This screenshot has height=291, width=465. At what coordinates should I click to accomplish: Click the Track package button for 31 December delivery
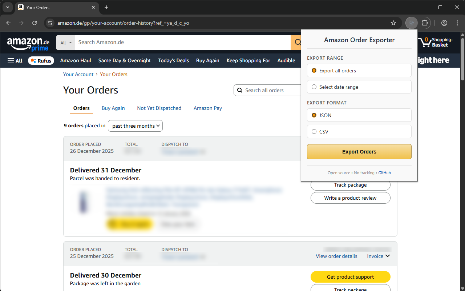click(x=351, y=185)
